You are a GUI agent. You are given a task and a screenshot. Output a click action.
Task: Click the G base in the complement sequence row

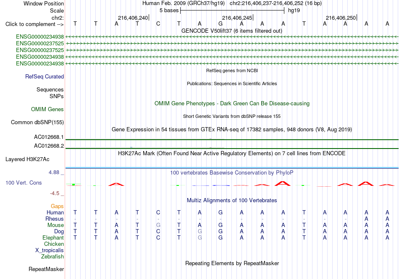pos(220,24)
